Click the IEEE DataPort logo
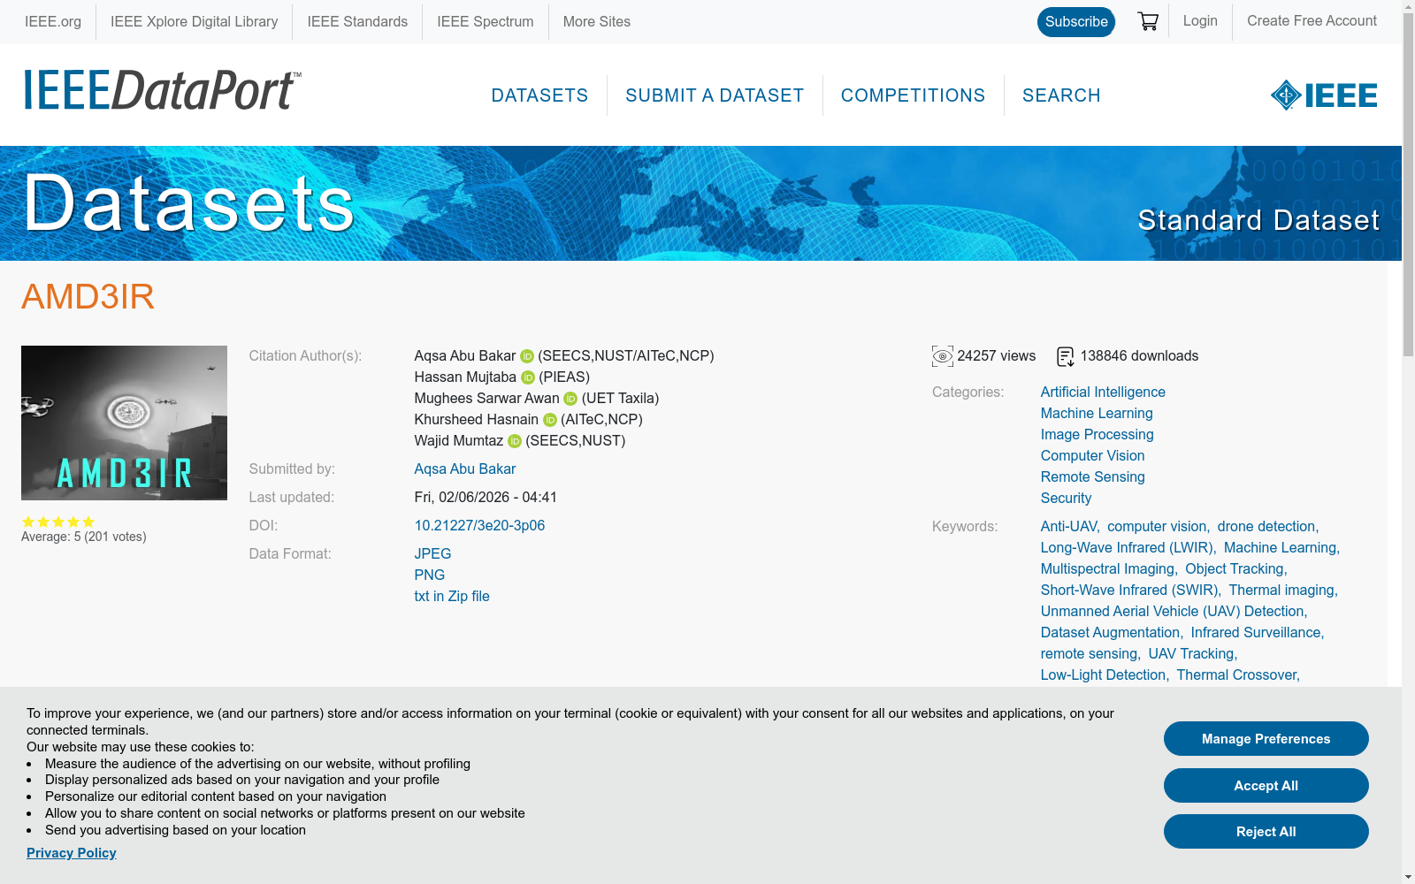This screenshot has width=1415, height=884. click(x=163, y=90)
